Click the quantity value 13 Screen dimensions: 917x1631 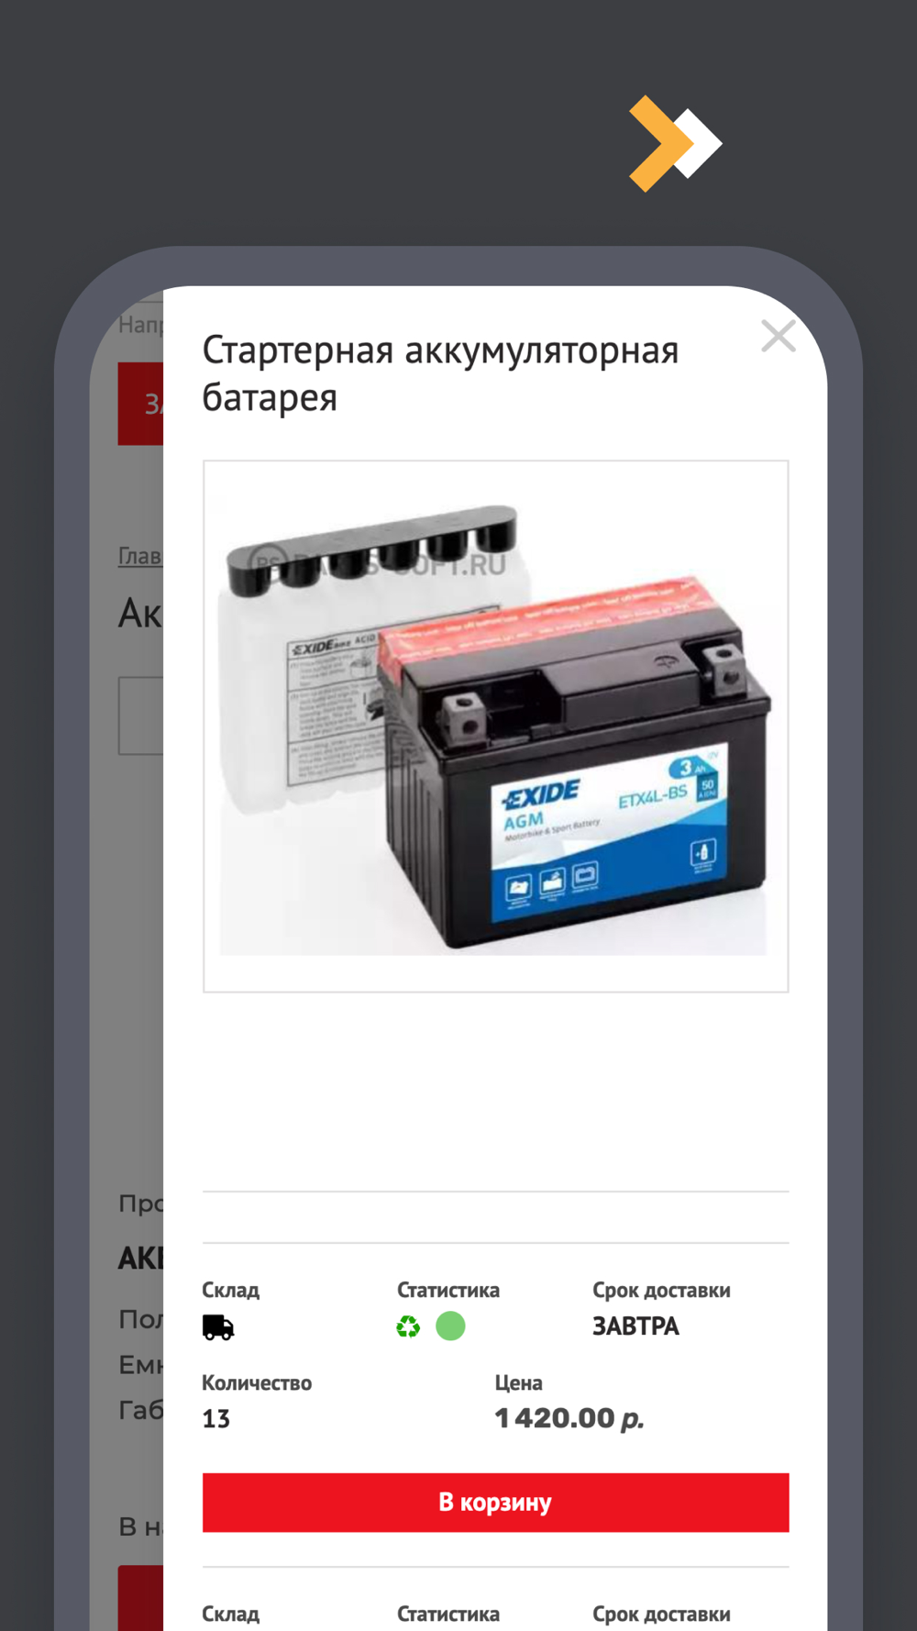click(x=216, y=1419)
